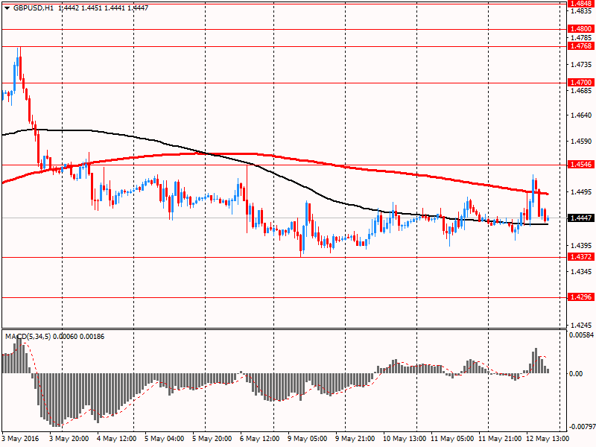Click the 6 May 12:00 time label

260,439
